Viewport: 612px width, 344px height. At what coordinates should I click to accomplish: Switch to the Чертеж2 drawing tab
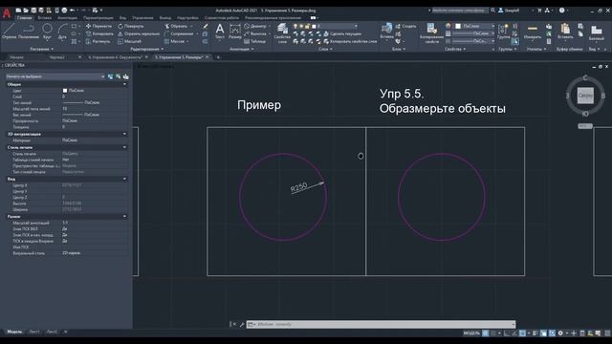coord(57,57)
